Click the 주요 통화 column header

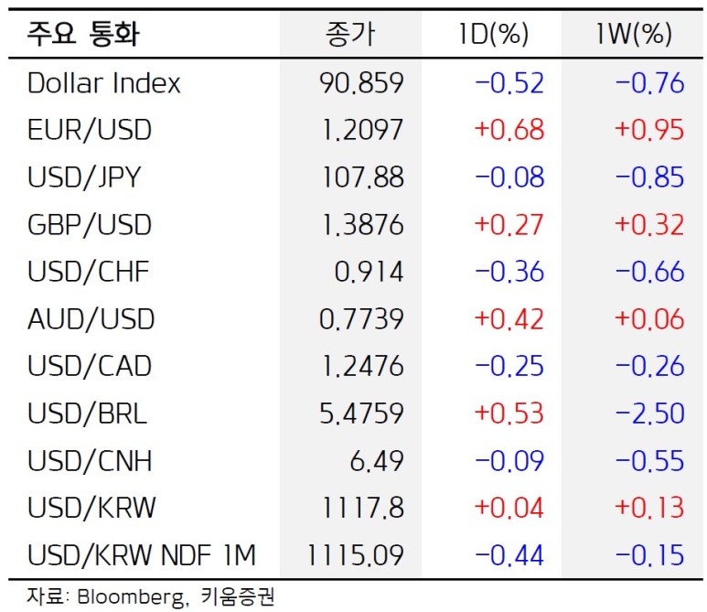pos(85,35)
